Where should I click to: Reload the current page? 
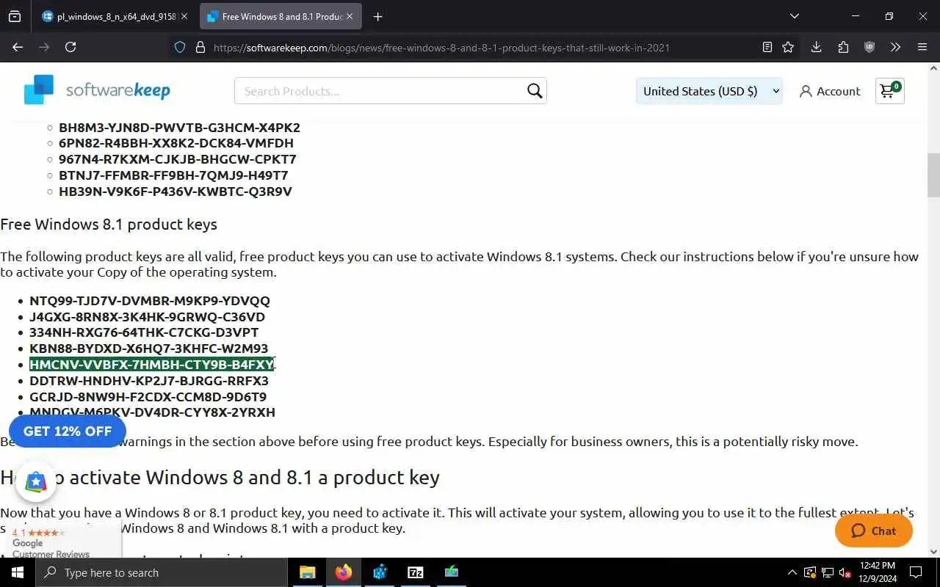click(x=70, y=47)
